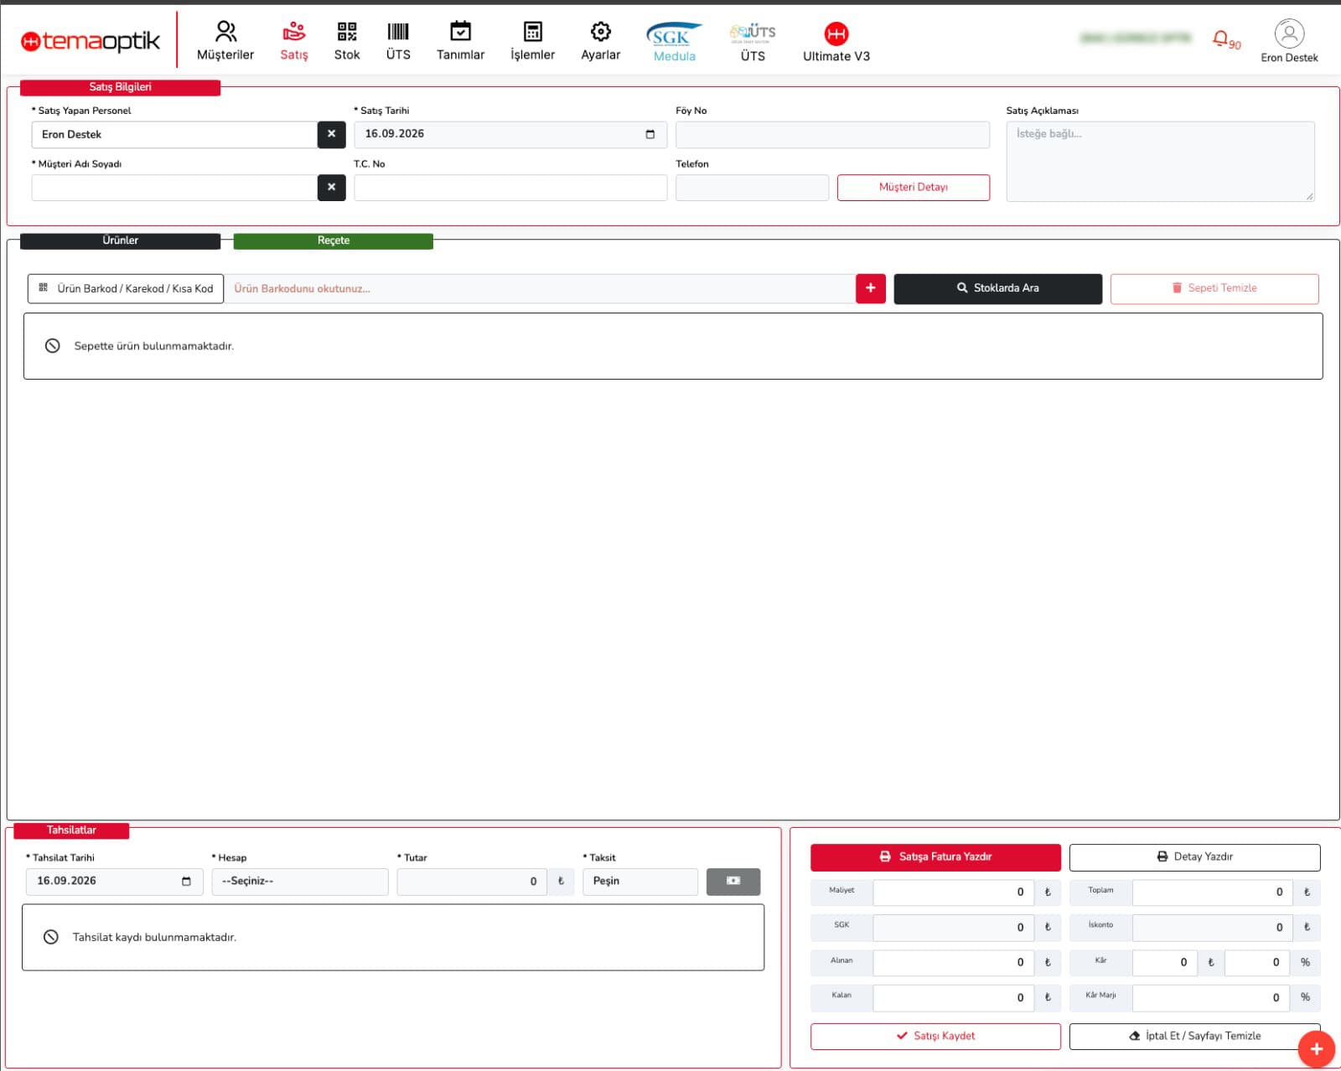Click Stoklarda Ara button
Screen dimensions: 1341x1071
coord(998,288)
